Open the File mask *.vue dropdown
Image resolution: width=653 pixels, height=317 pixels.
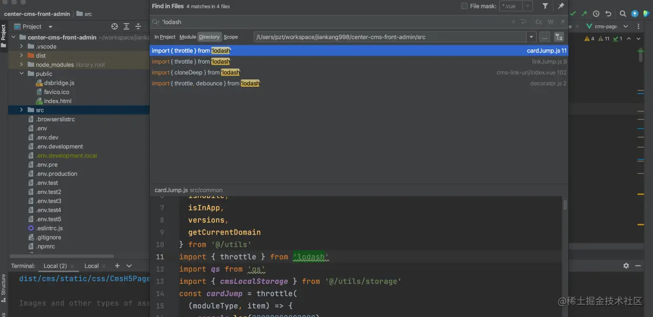(528, 6)
